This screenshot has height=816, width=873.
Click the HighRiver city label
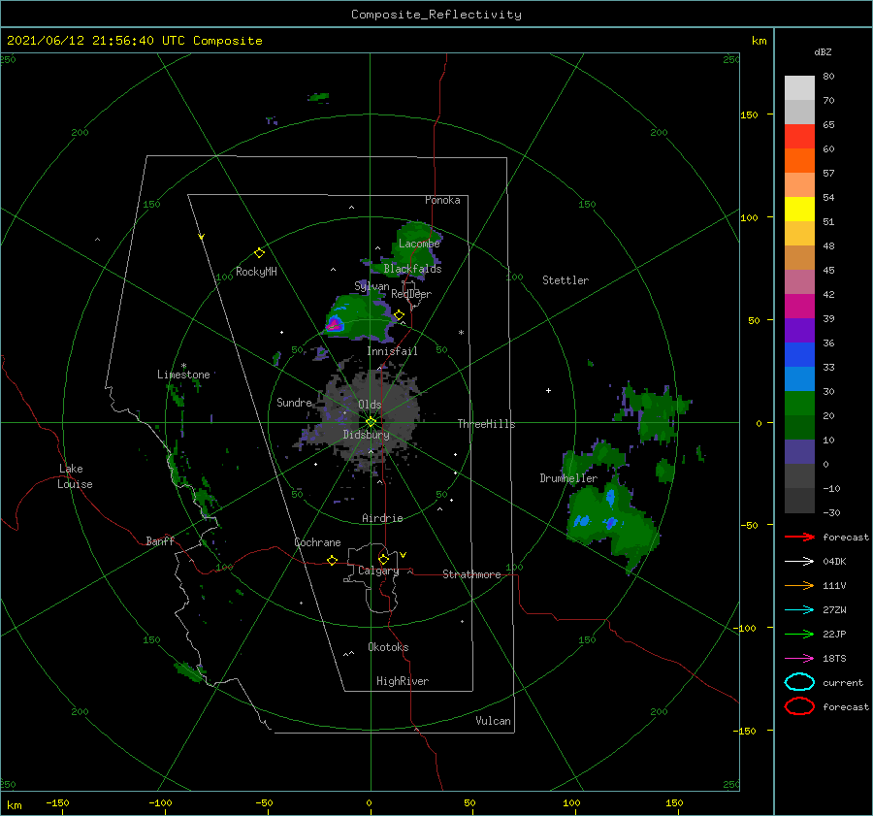403,681
